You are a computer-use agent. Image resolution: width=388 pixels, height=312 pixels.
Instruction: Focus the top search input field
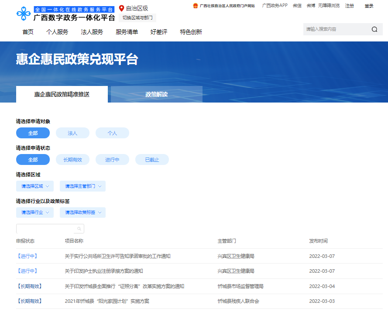click(335, 29)
